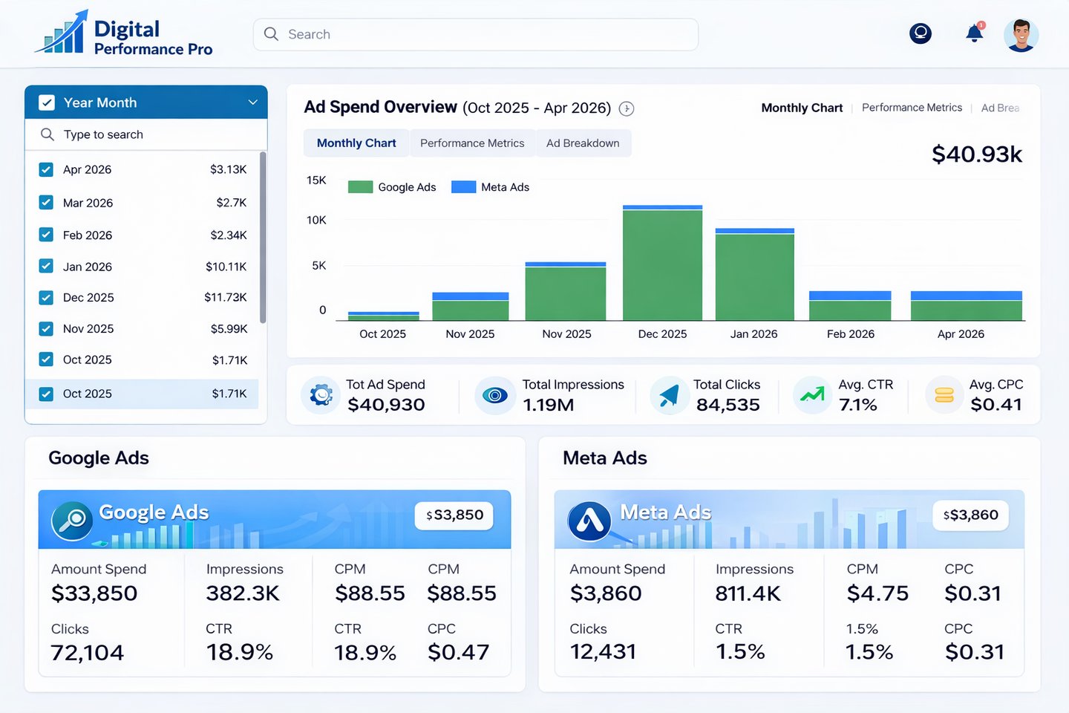The image size is (1069, 713).
Task: Click the Avg. CPC value $0.41
Action: coord(996,405)
